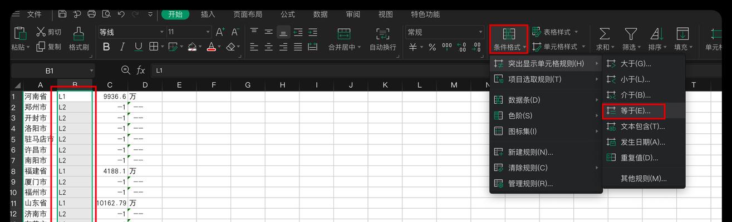
Task: Cut selection with the 剪切 scissors button
Action: (48, 32)
